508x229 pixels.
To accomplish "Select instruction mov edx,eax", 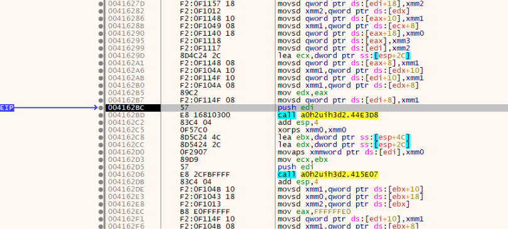I will coord(303,93).
